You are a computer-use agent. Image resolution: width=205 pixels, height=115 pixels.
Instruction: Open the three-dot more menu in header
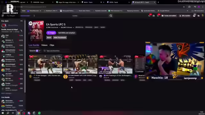[34, 16]
